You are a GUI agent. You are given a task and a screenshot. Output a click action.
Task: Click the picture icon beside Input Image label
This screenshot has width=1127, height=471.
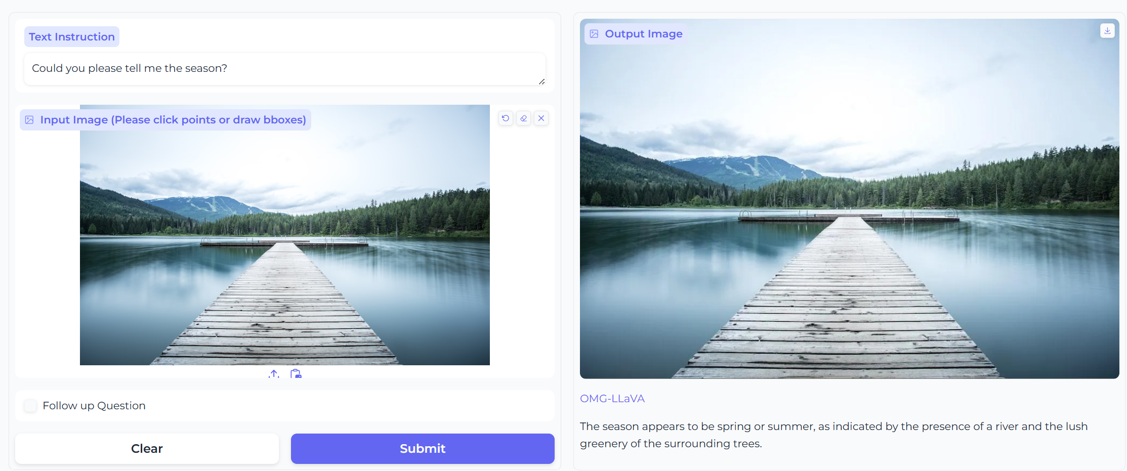pos(29,120)
